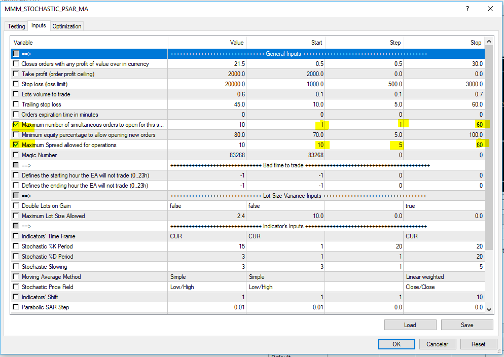
Task: Click the Save button
Action: 466,325
